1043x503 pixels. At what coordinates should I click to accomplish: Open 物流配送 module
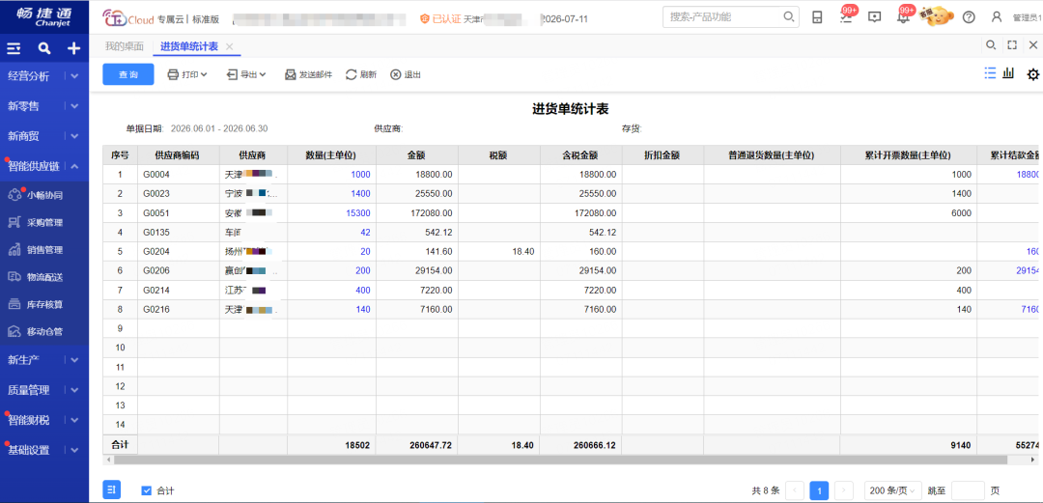point(43,277)
